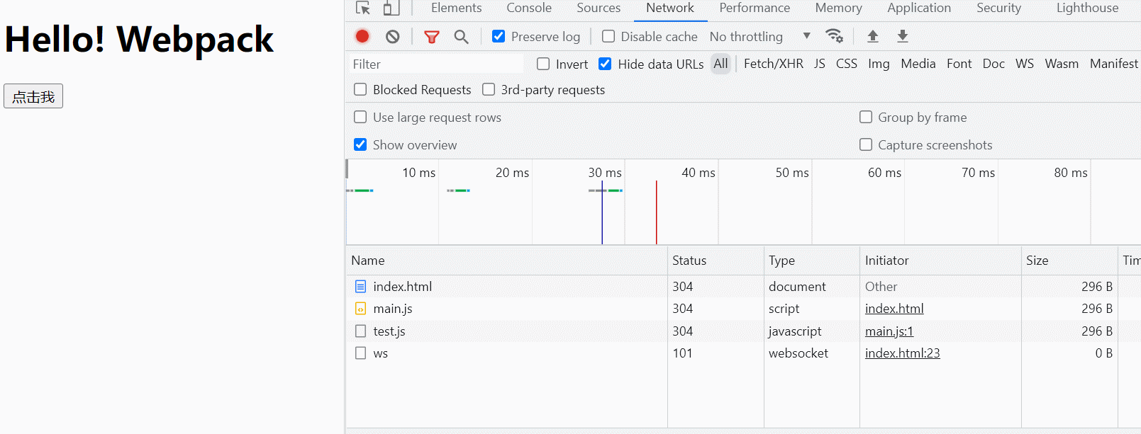Select the ws websocket request name
Viewport: 1141px width, 434px height.
[381, 353]
